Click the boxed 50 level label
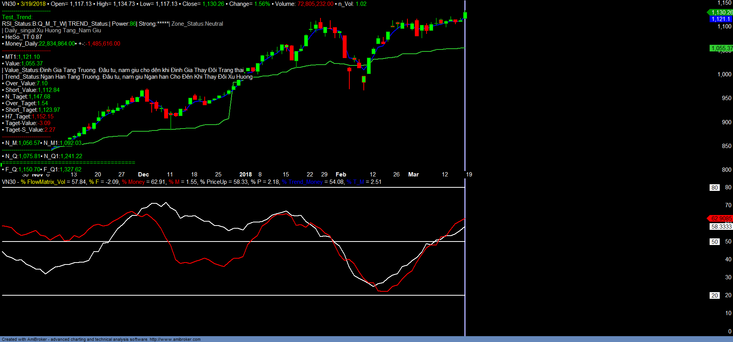This screenshot has width=733, height=342. (714, 242)
